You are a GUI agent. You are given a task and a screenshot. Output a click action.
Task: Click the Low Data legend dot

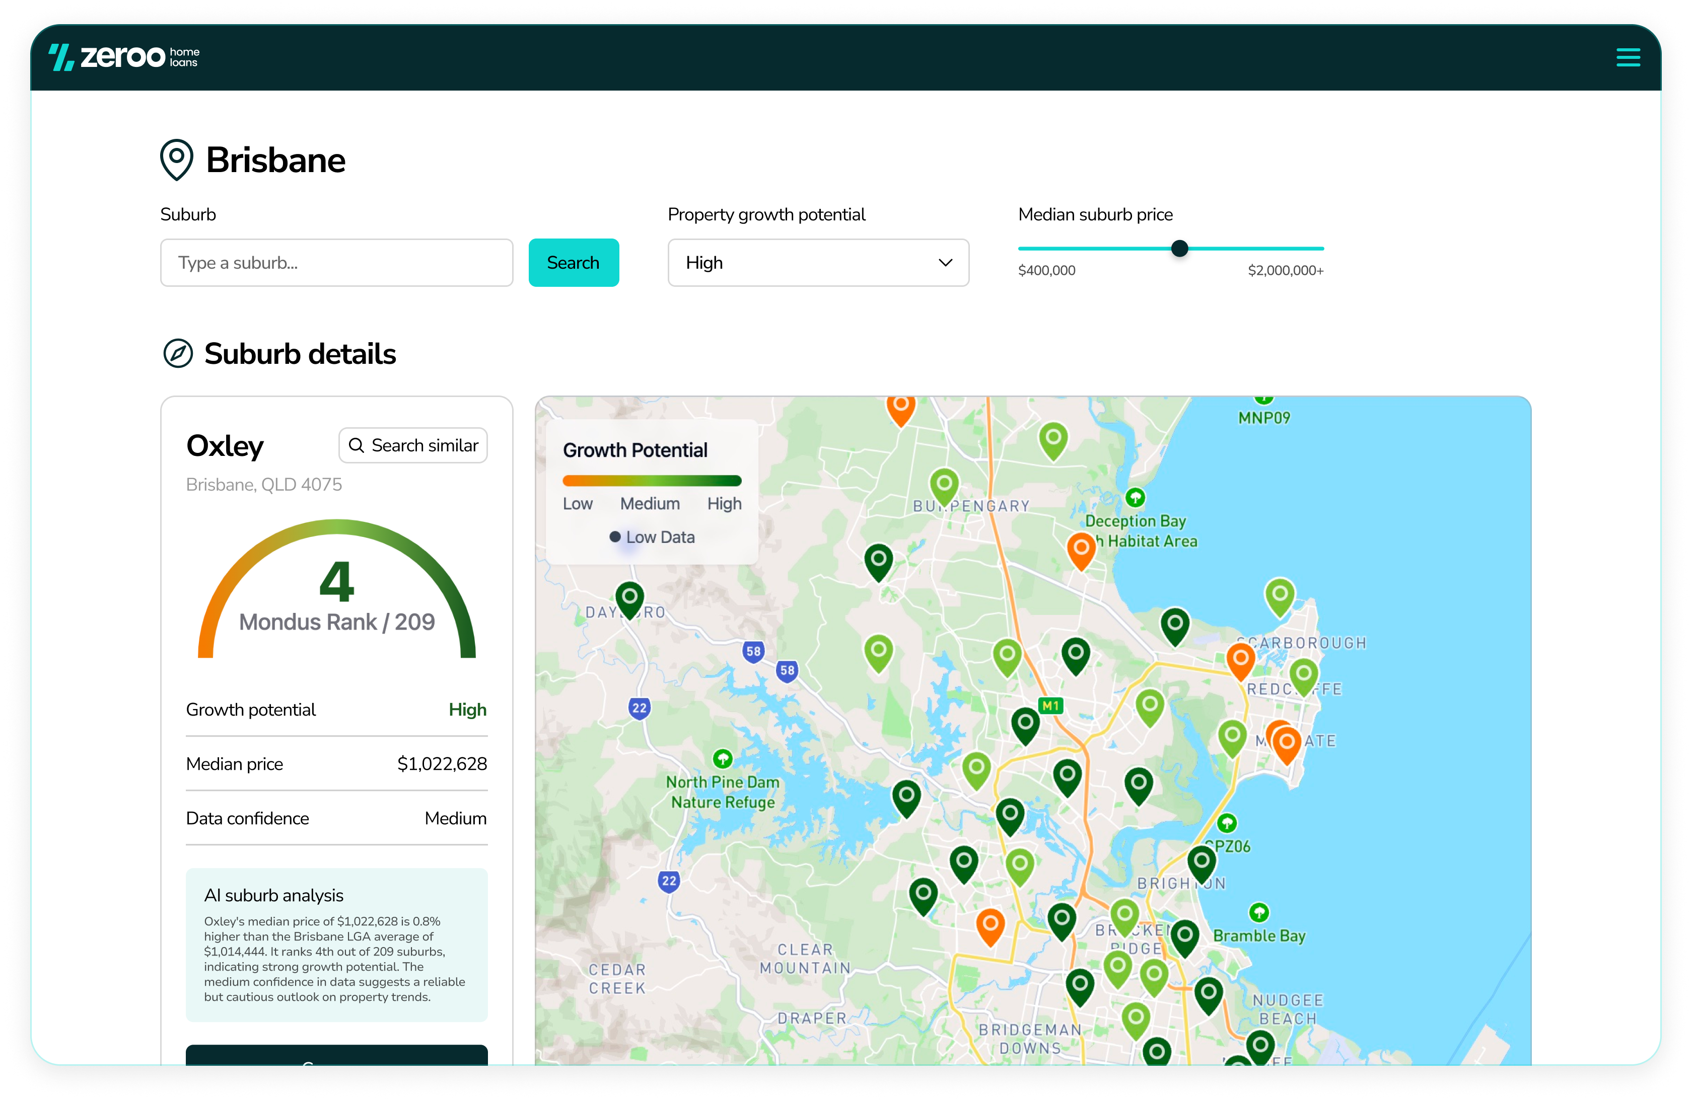click(x=615, y=537)
